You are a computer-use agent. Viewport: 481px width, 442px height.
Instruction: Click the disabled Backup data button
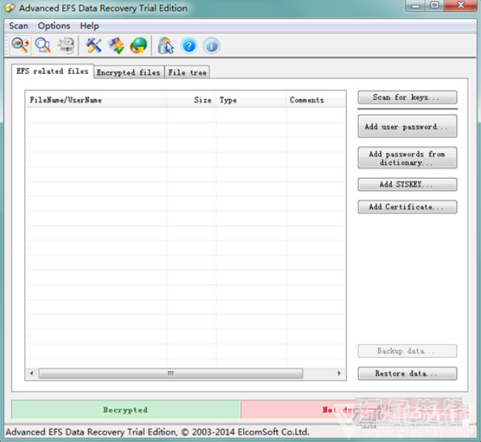(407, 351)
